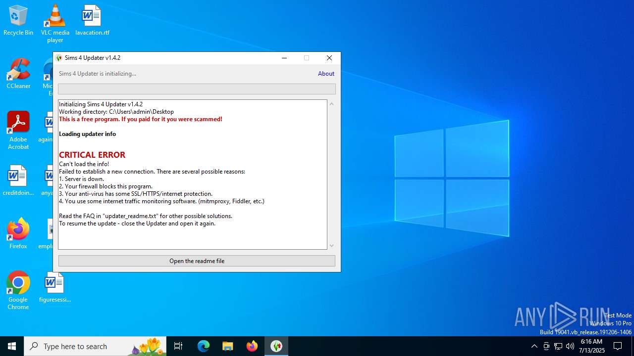
Task: Select the creditdoin document desktop icon
Action: click(x=18, y=180)
